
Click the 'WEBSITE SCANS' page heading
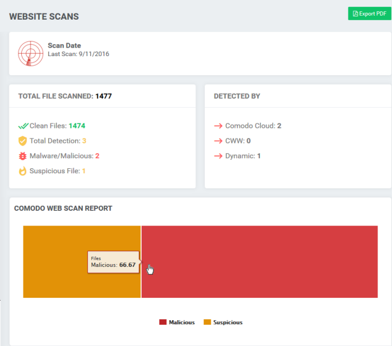coord(44,16)
